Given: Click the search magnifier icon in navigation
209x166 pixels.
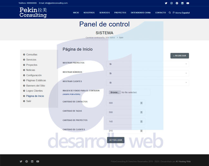Looking at the screenshot, I should pyautogui.click(x=170, y=13).
